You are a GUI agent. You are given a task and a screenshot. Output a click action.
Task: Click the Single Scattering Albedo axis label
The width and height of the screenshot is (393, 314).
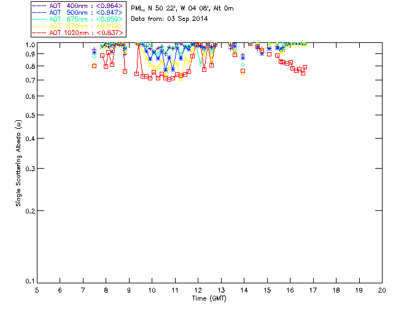(18, 163)
